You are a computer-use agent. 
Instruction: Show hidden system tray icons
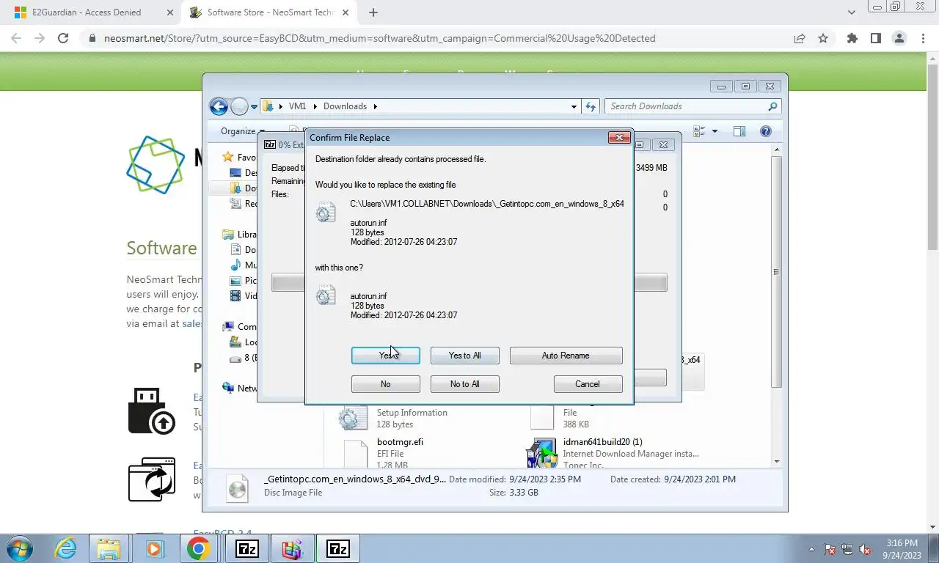point(811,548)
